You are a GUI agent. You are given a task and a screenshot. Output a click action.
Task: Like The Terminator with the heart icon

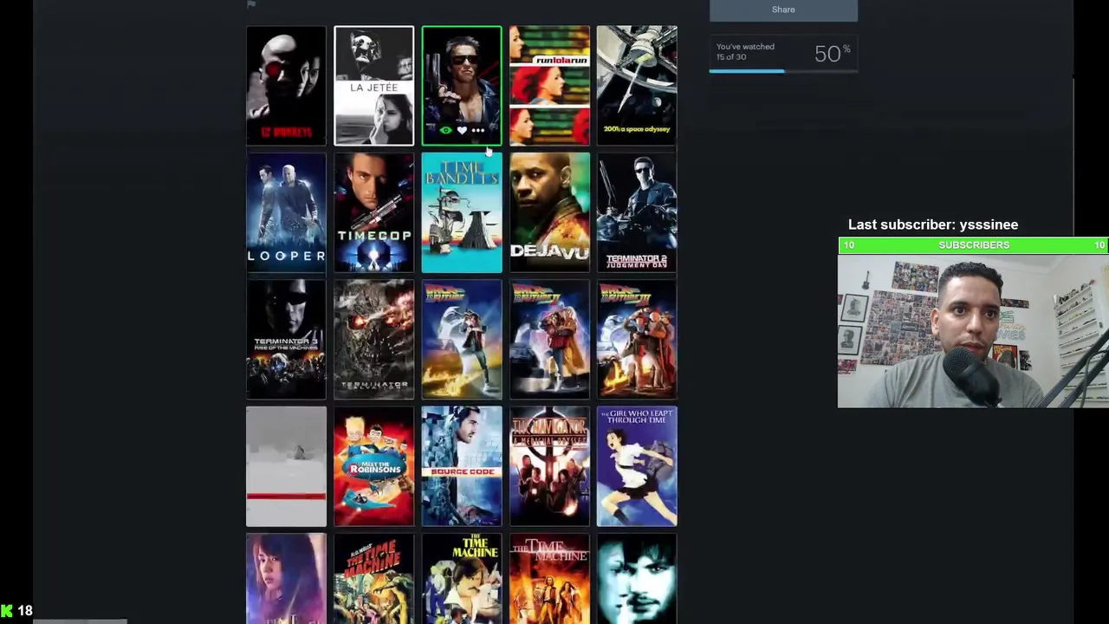(462, 130)
